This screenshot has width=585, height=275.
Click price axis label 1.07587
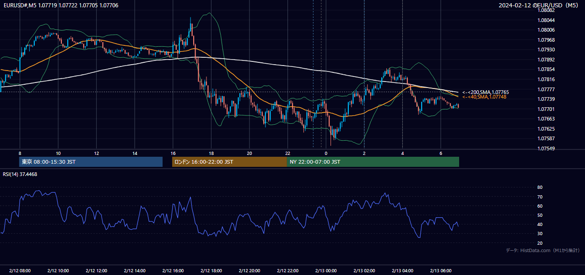point(546,138)
